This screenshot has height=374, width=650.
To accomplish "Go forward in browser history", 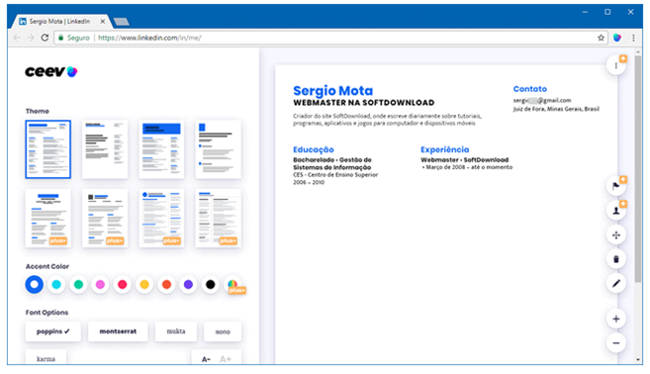I will pos(31,38).
